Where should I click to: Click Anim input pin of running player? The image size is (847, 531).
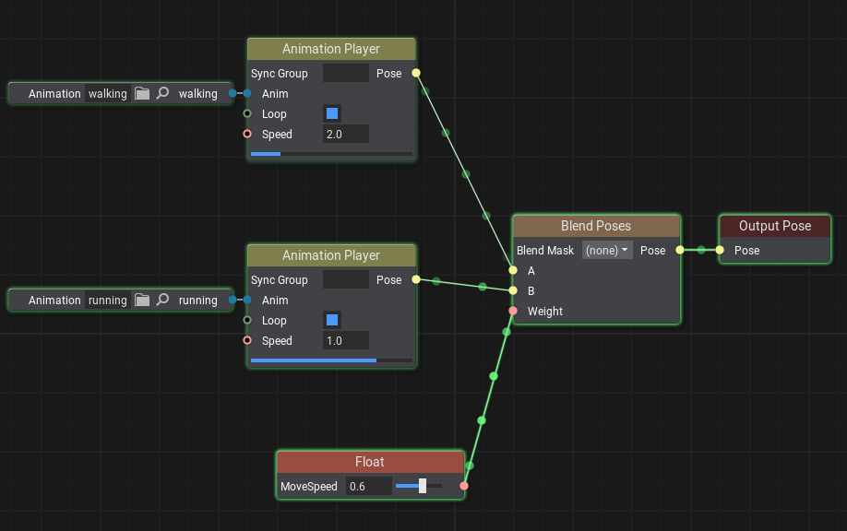pos(247,300)
